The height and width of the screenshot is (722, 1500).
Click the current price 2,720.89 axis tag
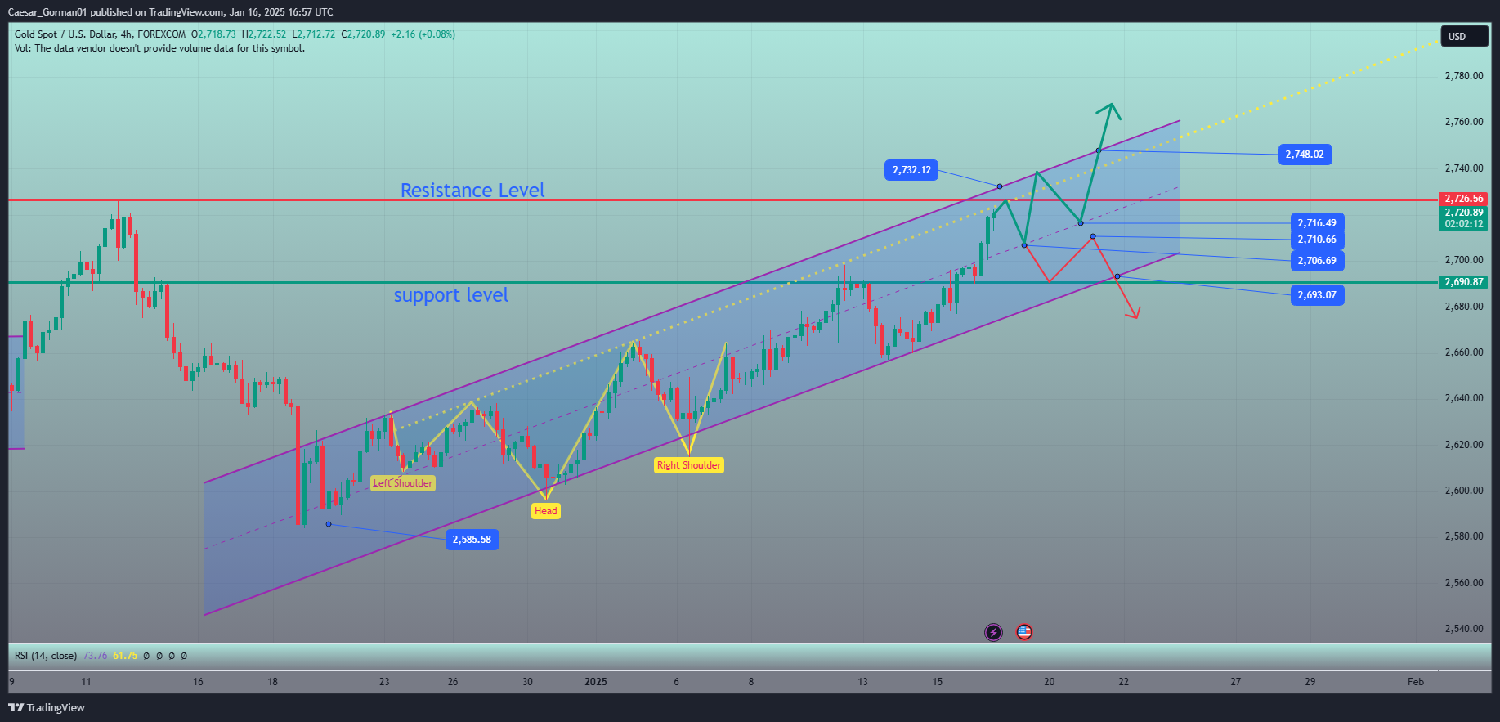coord(1463,213)
